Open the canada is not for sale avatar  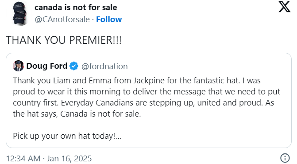click(x=19, y=13)
